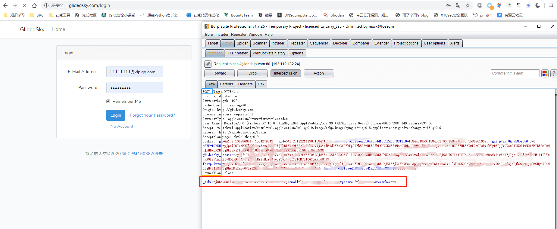This screenshot has width=557, height=229.
Task: Open the HTTP history sub-tab
Action: 237,53
